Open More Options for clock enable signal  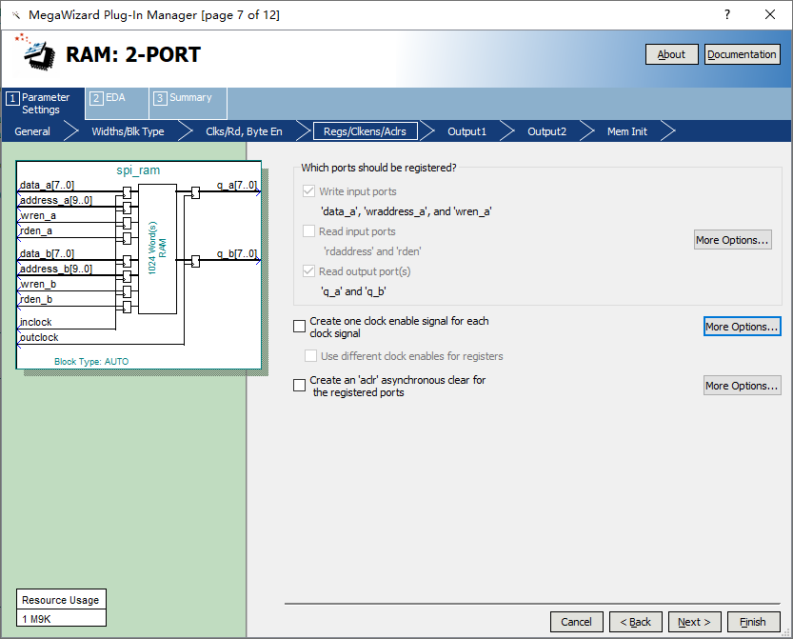[x=742, y=327]
